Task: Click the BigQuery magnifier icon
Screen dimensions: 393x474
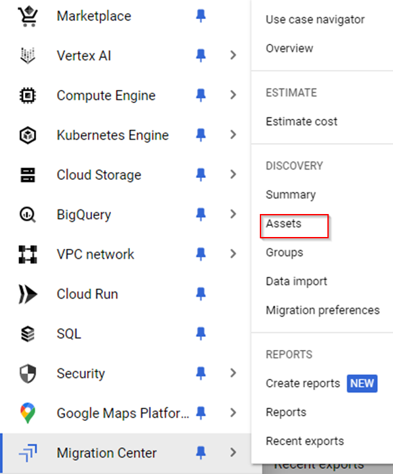Action: [x=28, y=215]
